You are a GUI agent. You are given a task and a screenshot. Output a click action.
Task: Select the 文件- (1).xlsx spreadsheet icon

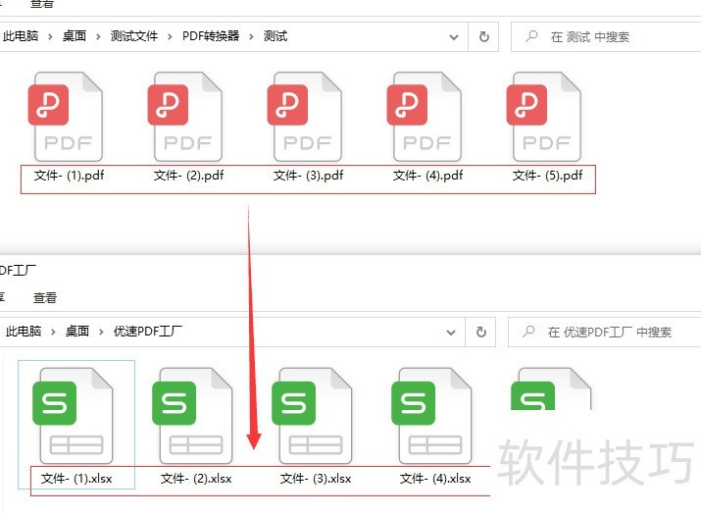point(73,416)
